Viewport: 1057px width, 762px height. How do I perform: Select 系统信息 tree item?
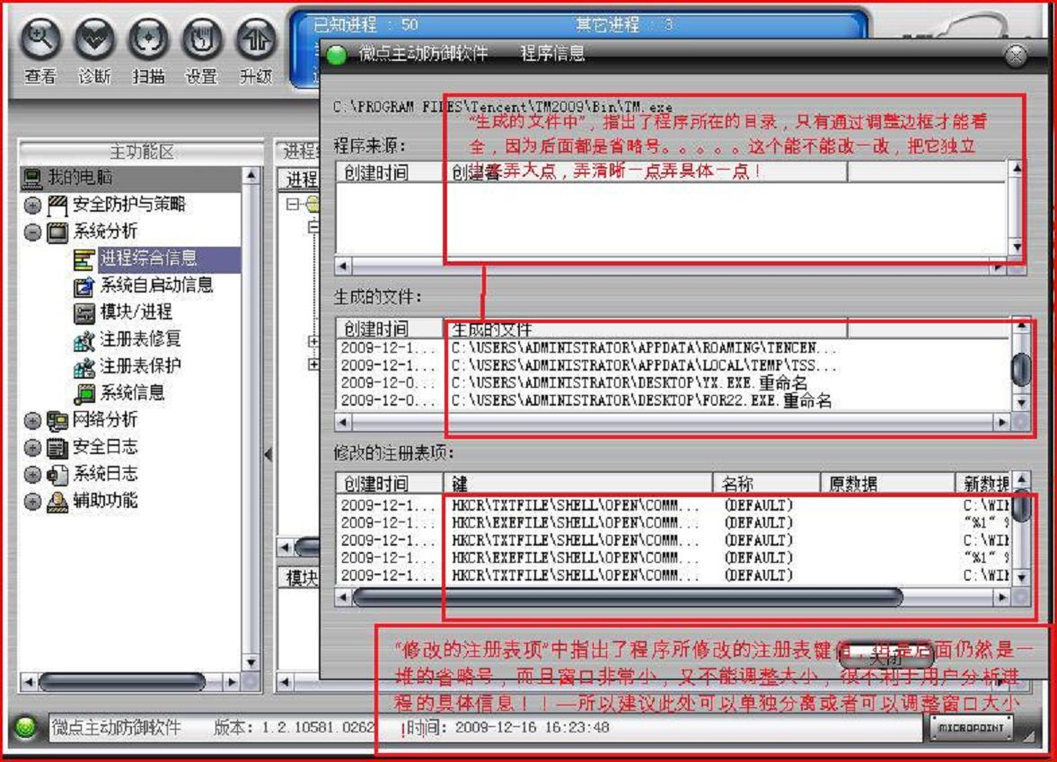[132, 393]
